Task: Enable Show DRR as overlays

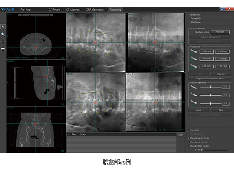Action: pyautogui.click(x=188, y=146)
